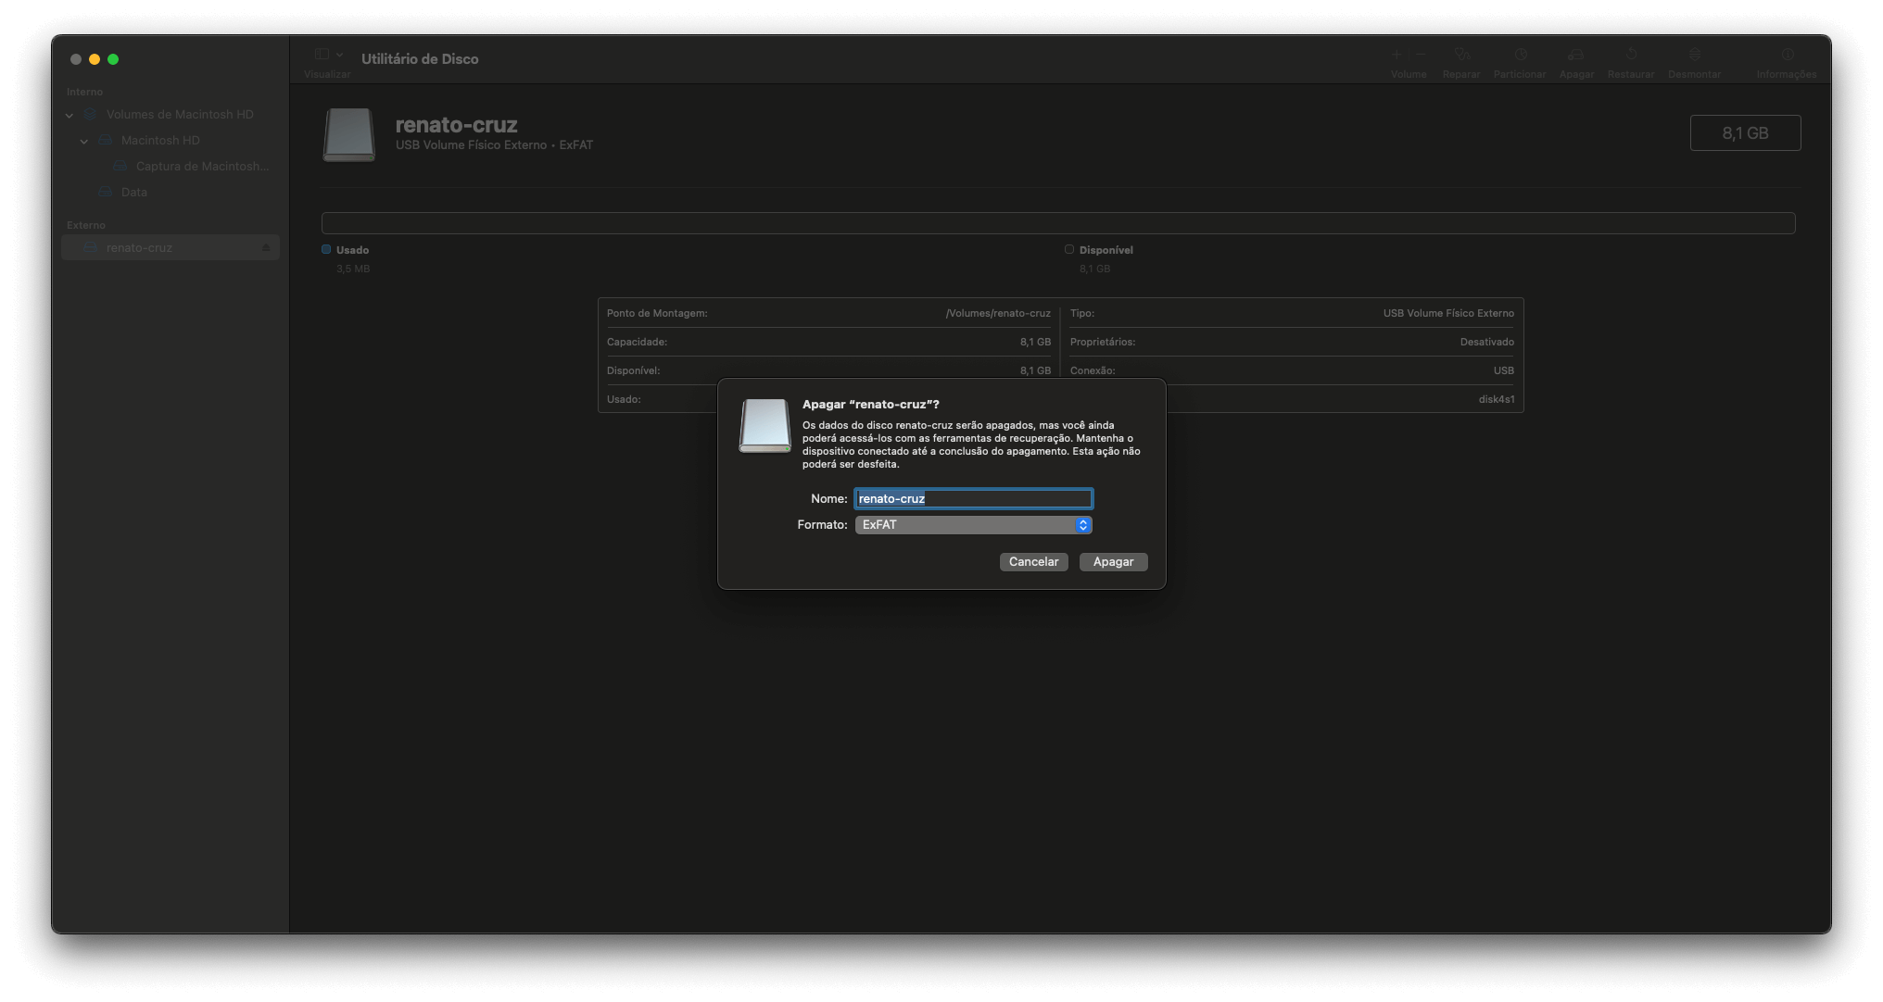Confirm with the Apagar dialog button
The image size is (1883, 1002).
1113,562
